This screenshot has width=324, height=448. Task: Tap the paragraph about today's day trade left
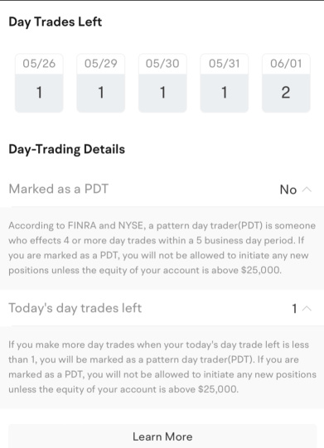(x=162, y=367)
